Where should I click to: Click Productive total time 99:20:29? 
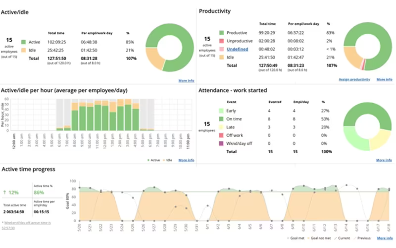click(267, 33)
